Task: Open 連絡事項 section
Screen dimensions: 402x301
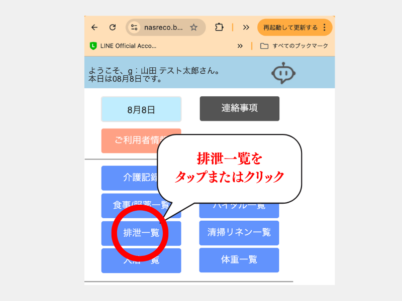Action: [239, 108]
